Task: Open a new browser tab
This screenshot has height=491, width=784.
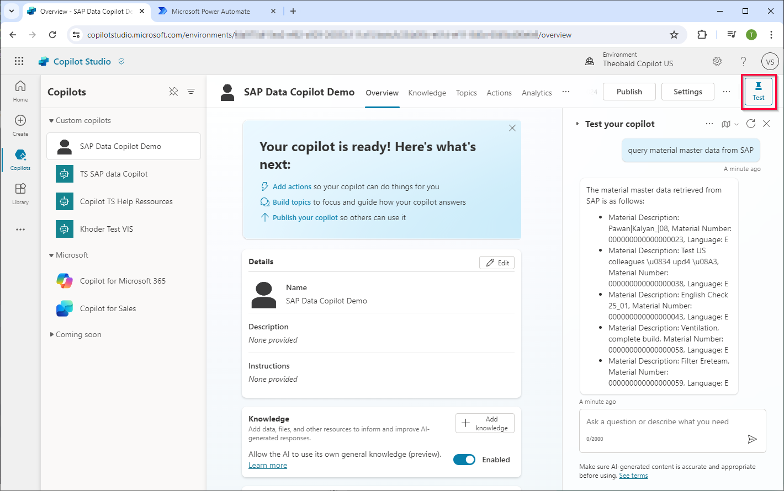Action: tap(293, 11)
